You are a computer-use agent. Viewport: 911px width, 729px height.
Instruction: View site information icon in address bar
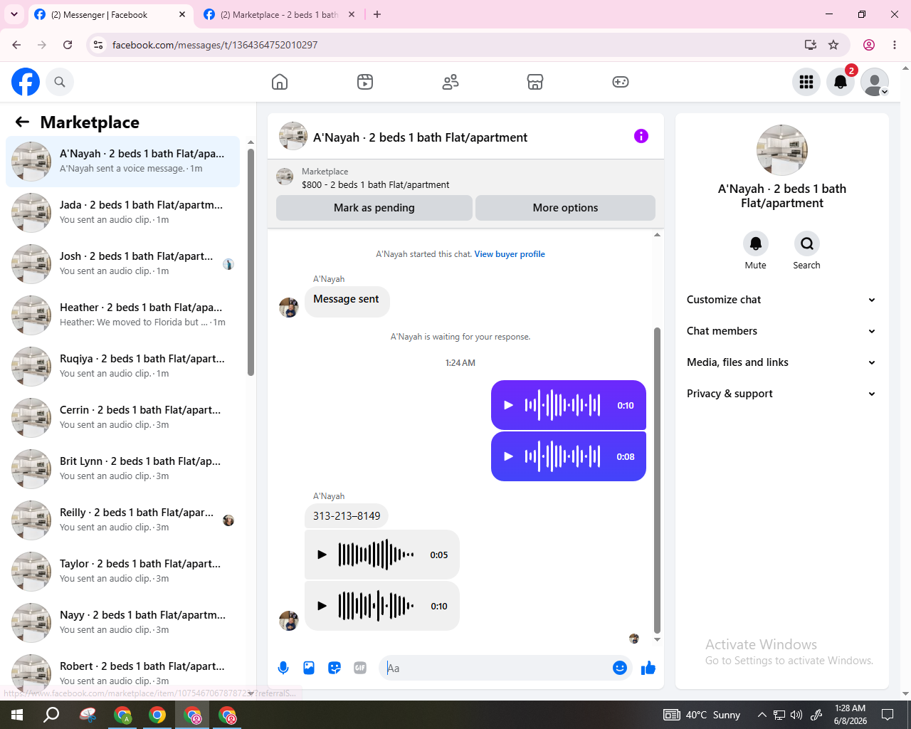pyautogui.click(x=98, y=45)
